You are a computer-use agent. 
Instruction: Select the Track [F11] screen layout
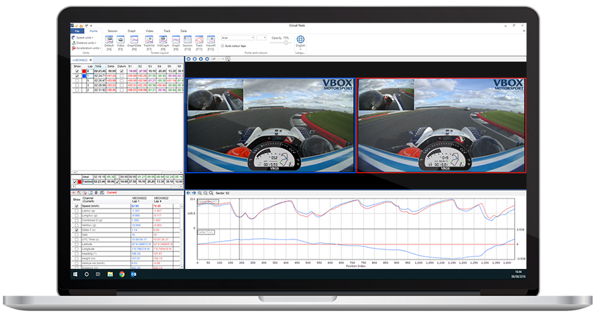pyautogui.click(x=199, y=43)
